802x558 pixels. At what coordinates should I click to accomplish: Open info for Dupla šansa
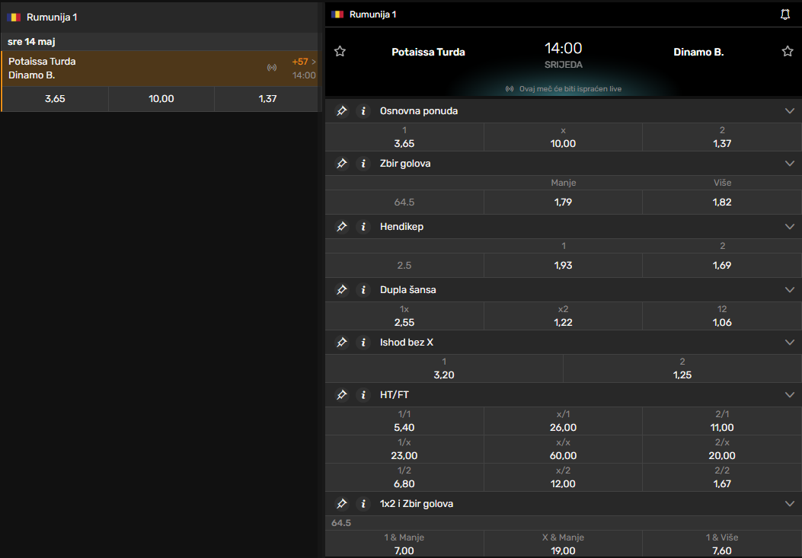(363, 290)
